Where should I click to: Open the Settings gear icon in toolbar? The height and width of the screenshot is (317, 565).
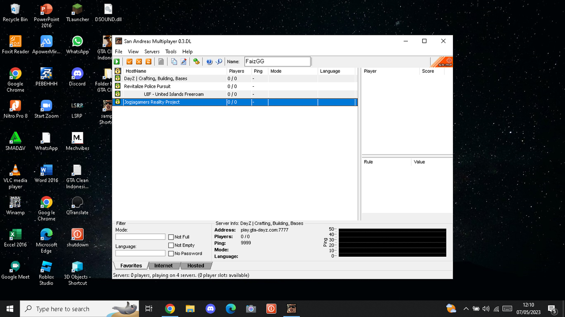tap(196, 62)
